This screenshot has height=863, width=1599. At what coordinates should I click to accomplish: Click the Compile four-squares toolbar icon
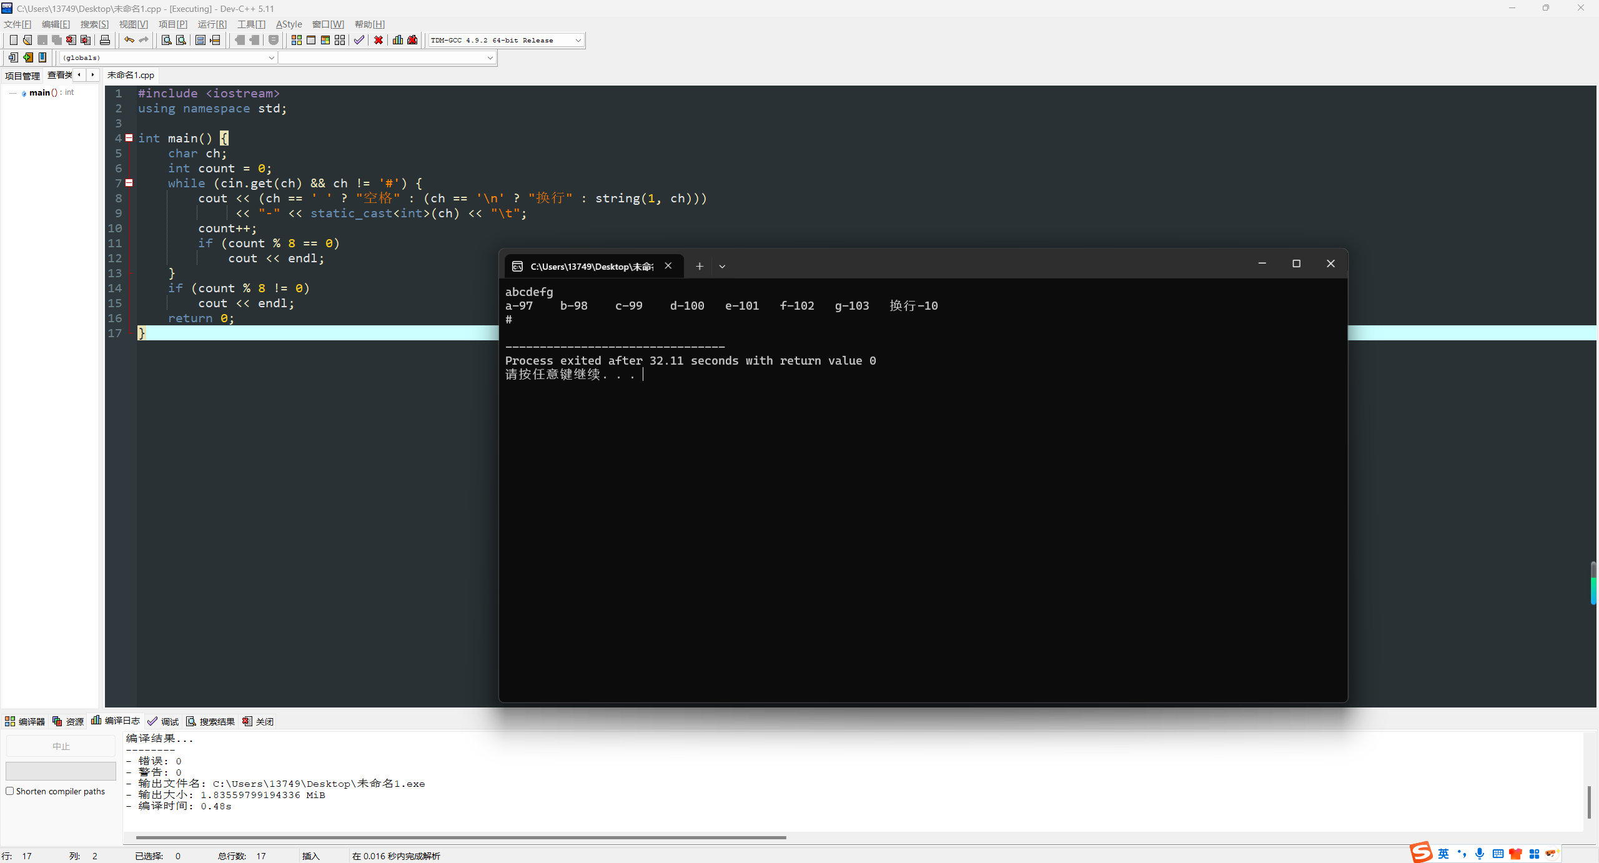(296, 40)
